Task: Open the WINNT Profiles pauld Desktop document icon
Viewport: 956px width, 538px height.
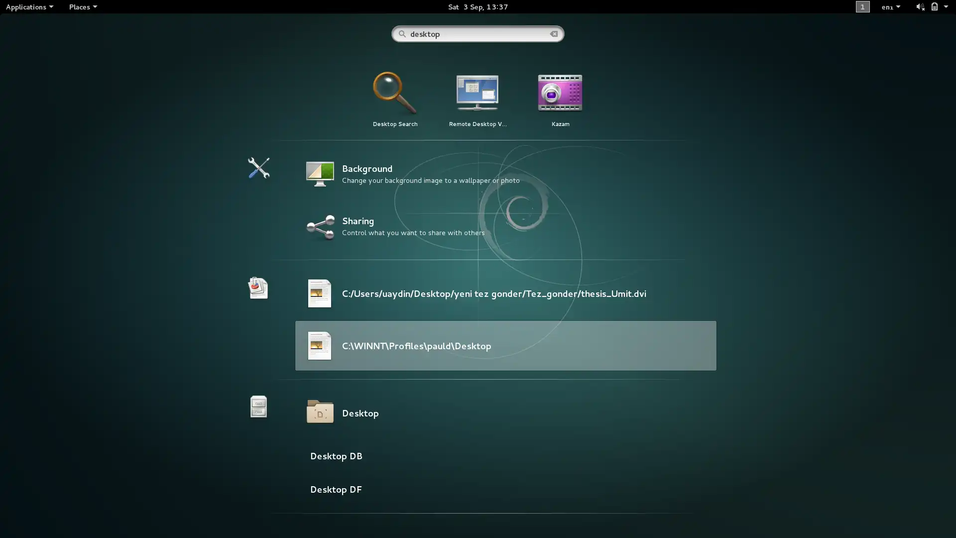Action: click(x=319, y=346)
